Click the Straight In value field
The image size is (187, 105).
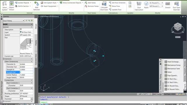(x=26, y=69)
